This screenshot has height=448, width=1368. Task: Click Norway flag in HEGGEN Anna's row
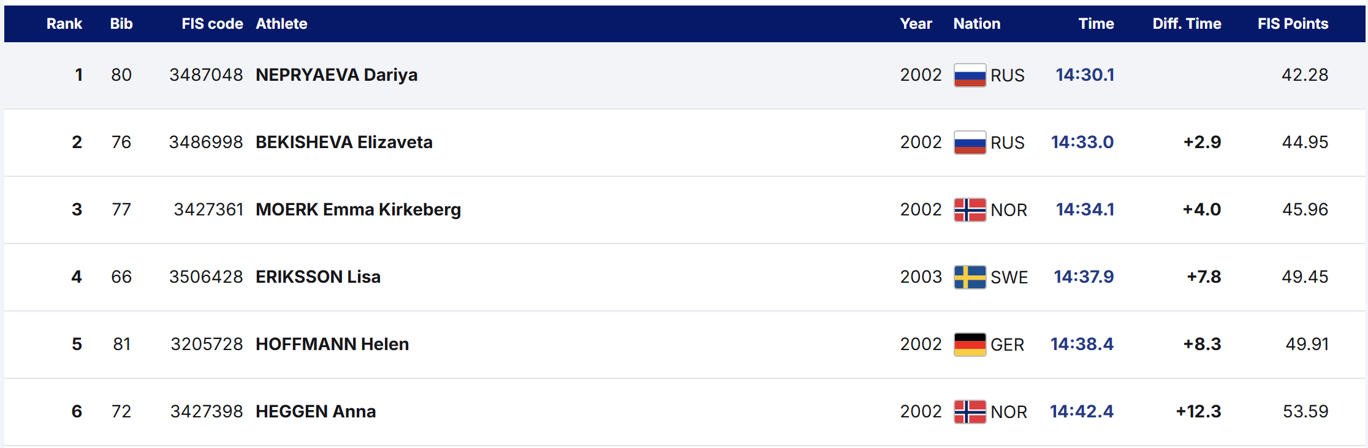click(x=970, y=412)
